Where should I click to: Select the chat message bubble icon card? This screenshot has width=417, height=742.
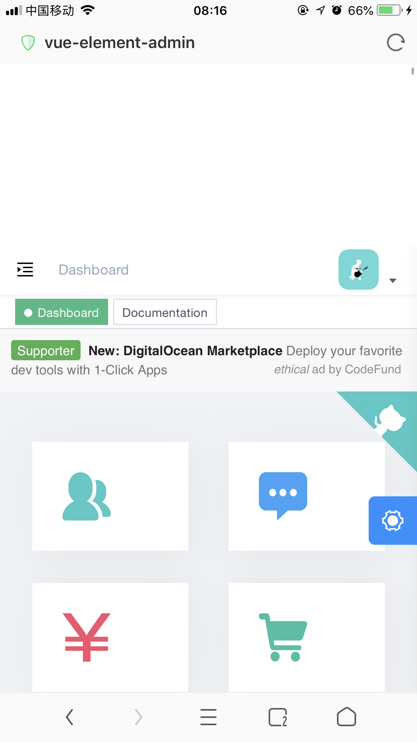tap(307, 496)
